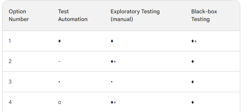Click diamond under Black-box Testing, row 3
Viewport: 248px width, 112px height.
pyautogui.click(x=192, y=82)
